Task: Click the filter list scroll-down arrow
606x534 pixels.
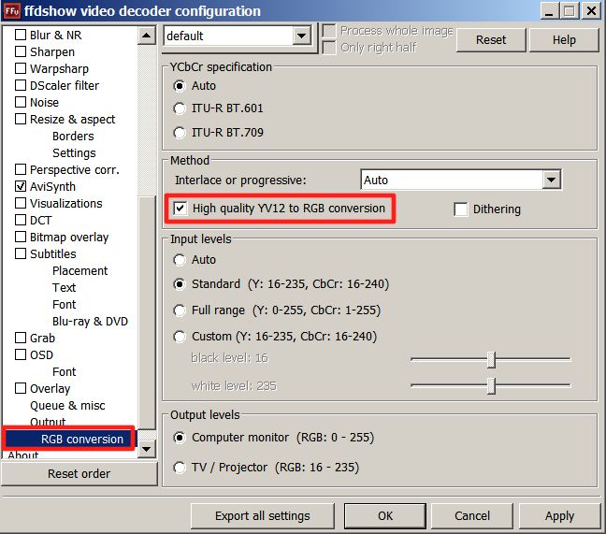Action: [x=147, y=449]
